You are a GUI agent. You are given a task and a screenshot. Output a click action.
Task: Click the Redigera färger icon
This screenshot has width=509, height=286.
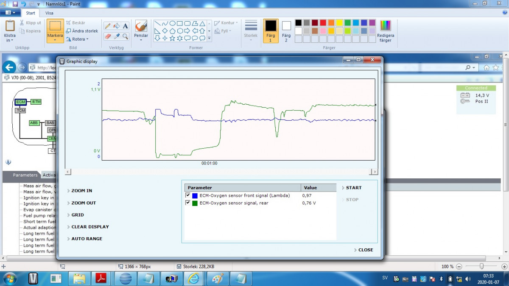tap(385, 30)
